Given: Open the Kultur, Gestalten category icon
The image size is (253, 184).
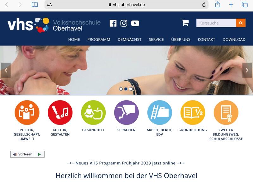Looking at the screenshot, I should [60, 113].
